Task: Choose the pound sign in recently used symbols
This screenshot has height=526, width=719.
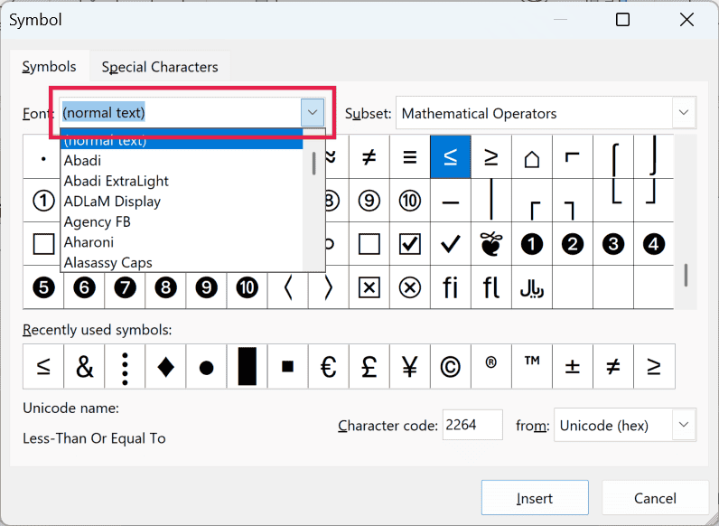Action: 369,366
